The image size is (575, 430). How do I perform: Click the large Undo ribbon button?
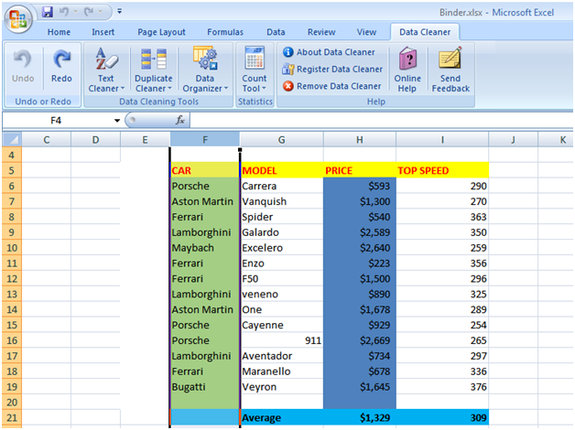[23, 67]
